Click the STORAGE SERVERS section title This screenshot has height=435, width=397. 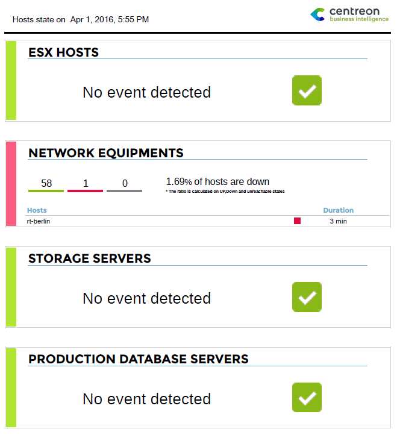89,258
